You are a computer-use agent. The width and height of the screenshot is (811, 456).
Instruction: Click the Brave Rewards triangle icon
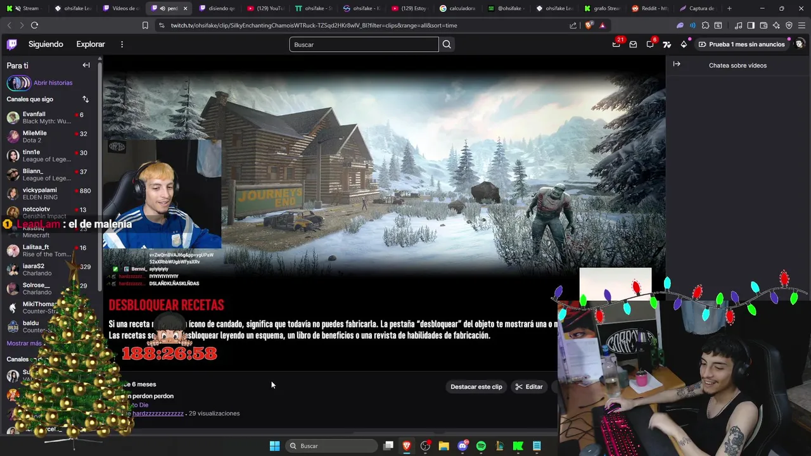point(602,25)
